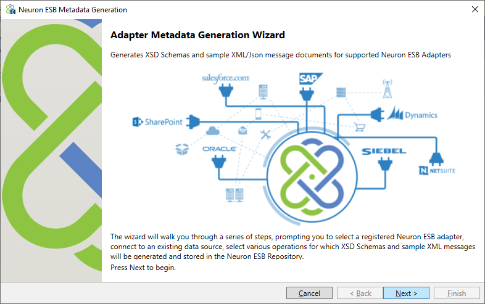Click the NetSuite logo
485x304 pixels.
pyautogui.click(x=437, y=170)
